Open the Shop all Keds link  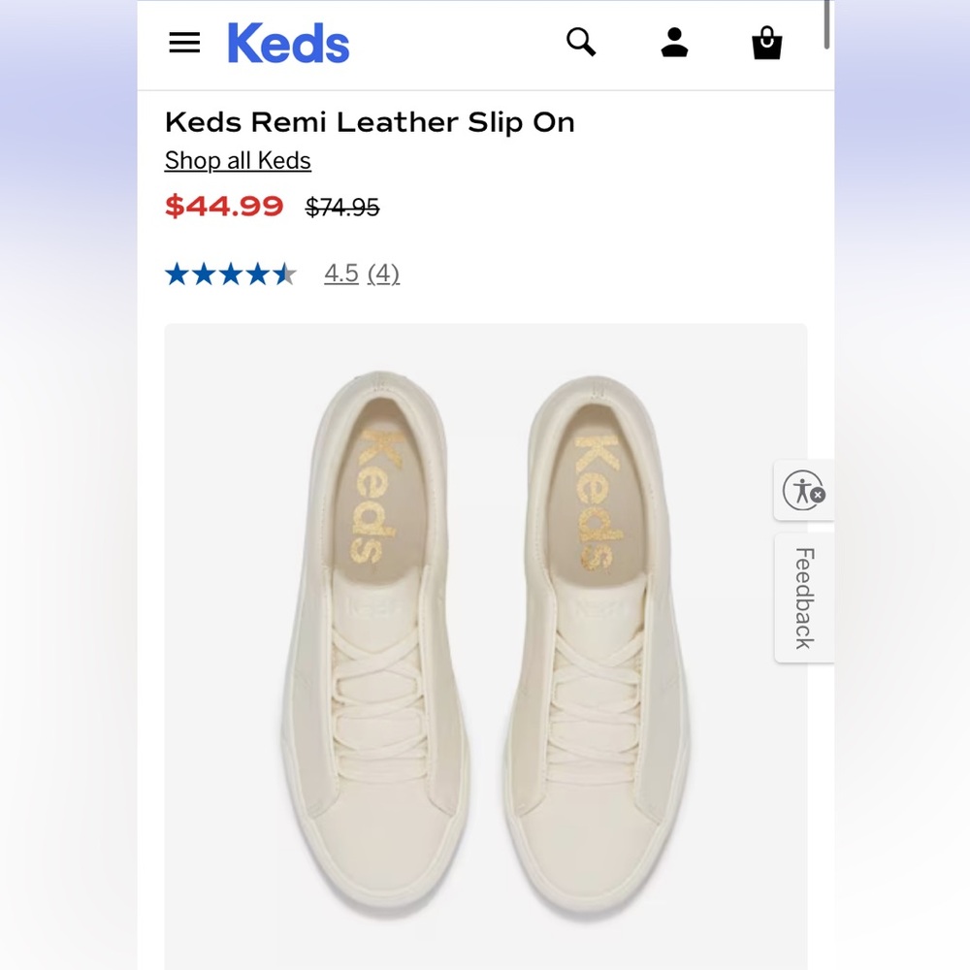point(237,160)
